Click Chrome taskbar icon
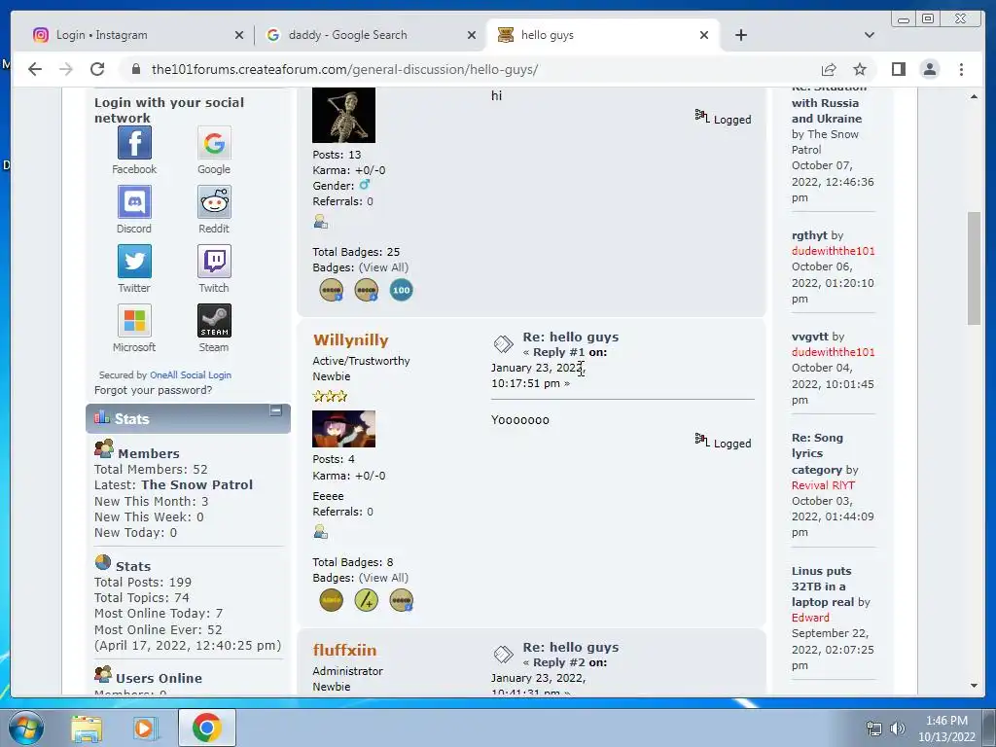 pos(206,728)
